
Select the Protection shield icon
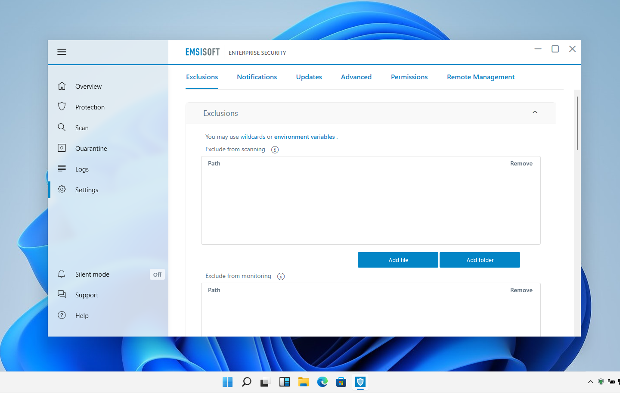[x=62, y=107]
